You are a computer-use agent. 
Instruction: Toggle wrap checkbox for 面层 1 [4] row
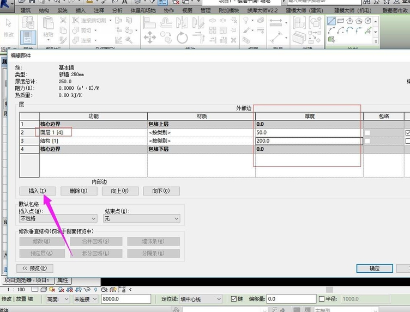(367, 132)
